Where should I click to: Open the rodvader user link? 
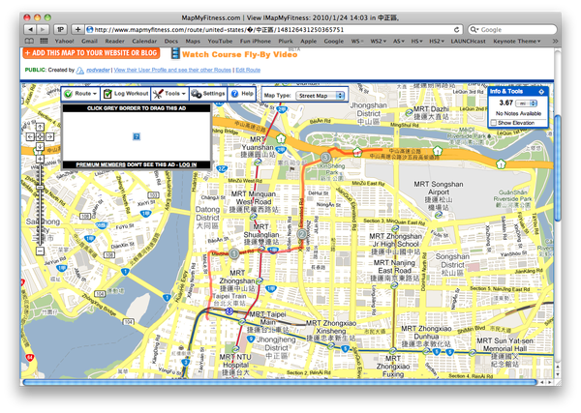coord(98,70)
